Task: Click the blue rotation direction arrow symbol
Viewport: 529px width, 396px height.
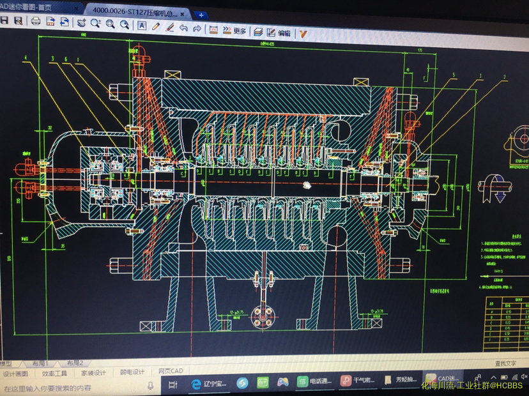Action: point(494,188)
